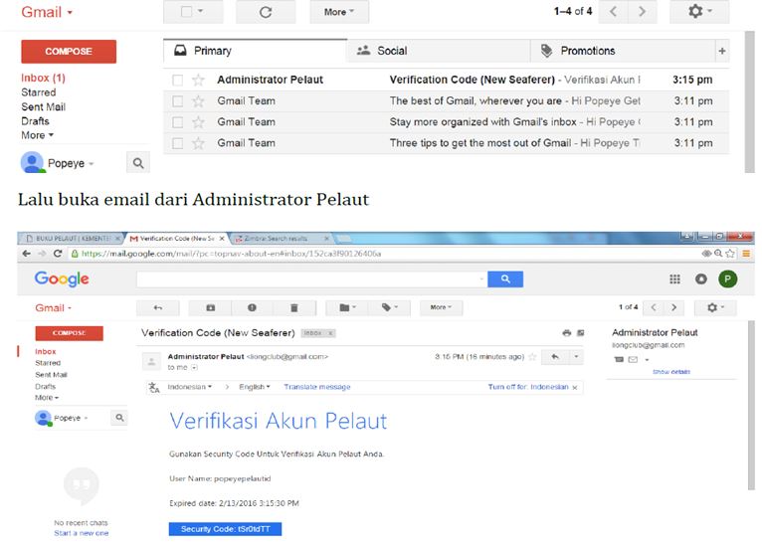Select checkbox for 'Three tips' email
Screen dimensions: 762x552
pos(177,143)
